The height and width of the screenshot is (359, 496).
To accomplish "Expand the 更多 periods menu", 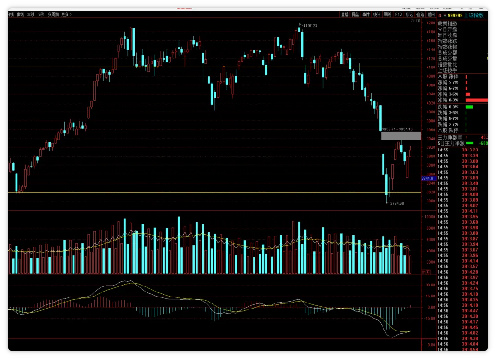I will click(67, 15).
